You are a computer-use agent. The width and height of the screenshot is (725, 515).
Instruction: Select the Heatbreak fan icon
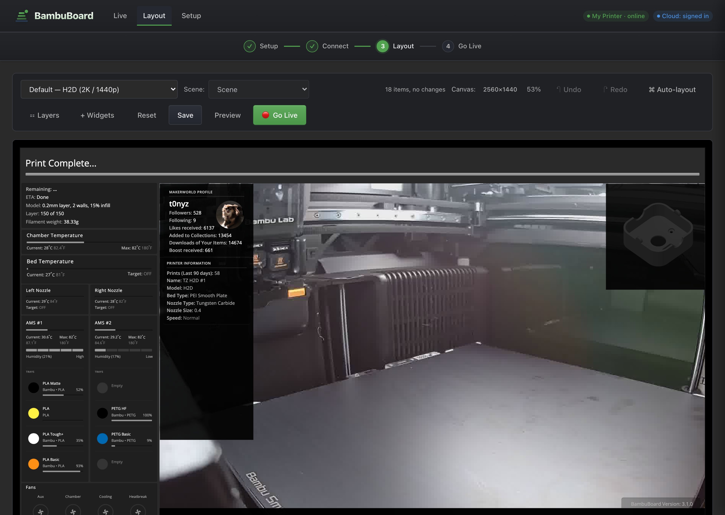138,510
